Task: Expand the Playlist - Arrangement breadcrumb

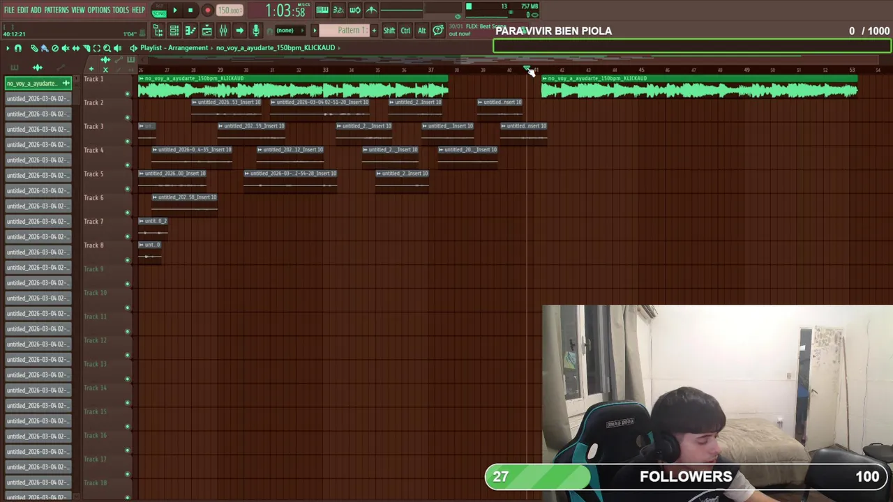Action: (174, 48)
